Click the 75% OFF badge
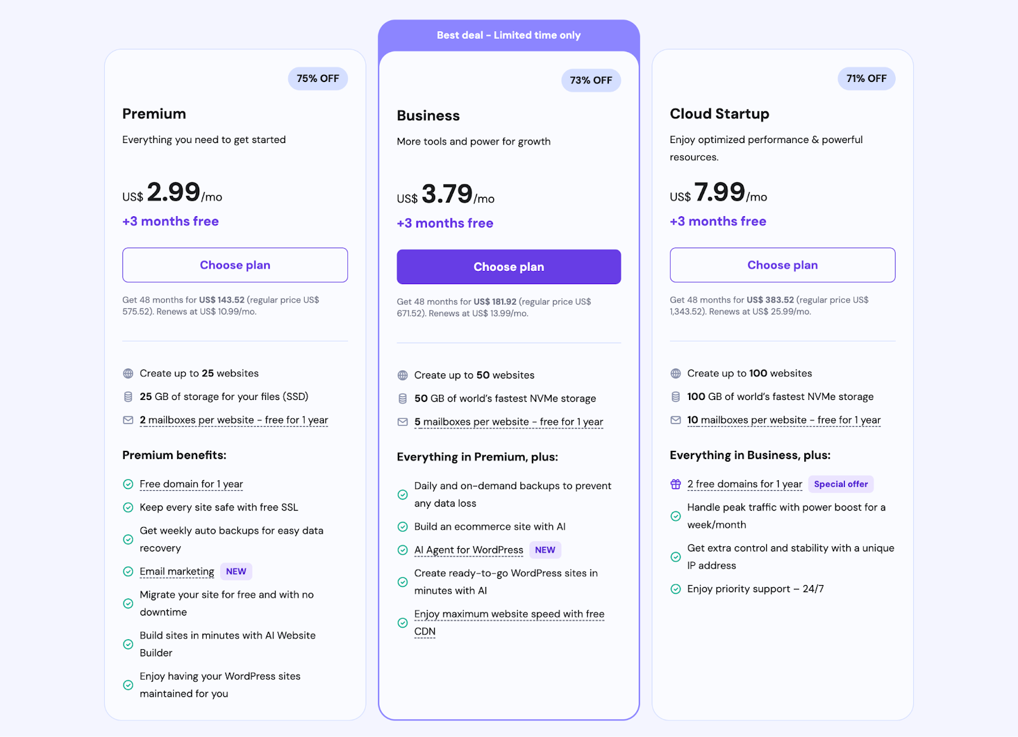The height and width of the screenshot is (737, 1018). click(317, 79)
